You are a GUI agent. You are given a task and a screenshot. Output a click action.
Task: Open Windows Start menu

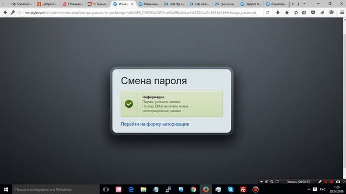click(x=6, y=189)
